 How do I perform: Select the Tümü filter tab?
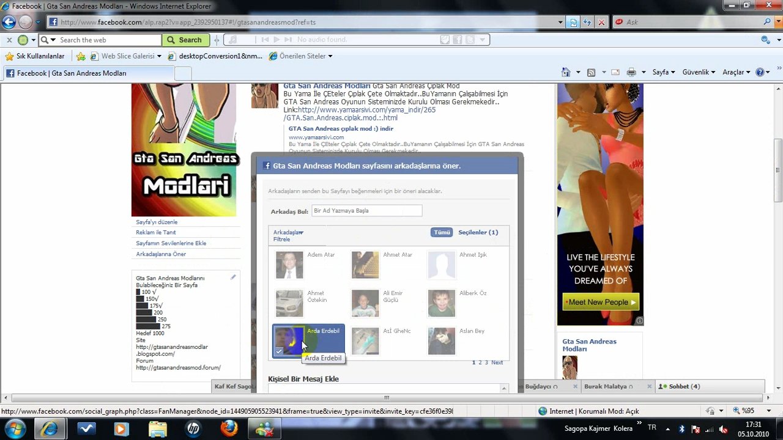pos(442,232)
